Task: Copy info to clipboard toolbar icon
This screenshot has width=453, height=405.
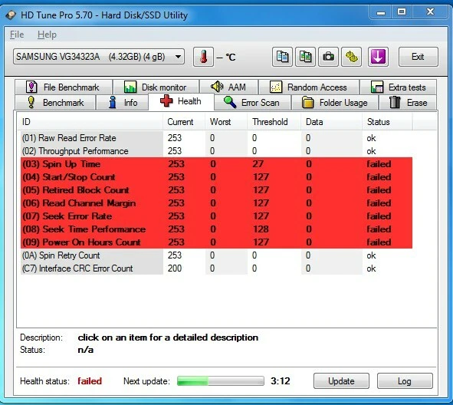Action: point(282,57)
